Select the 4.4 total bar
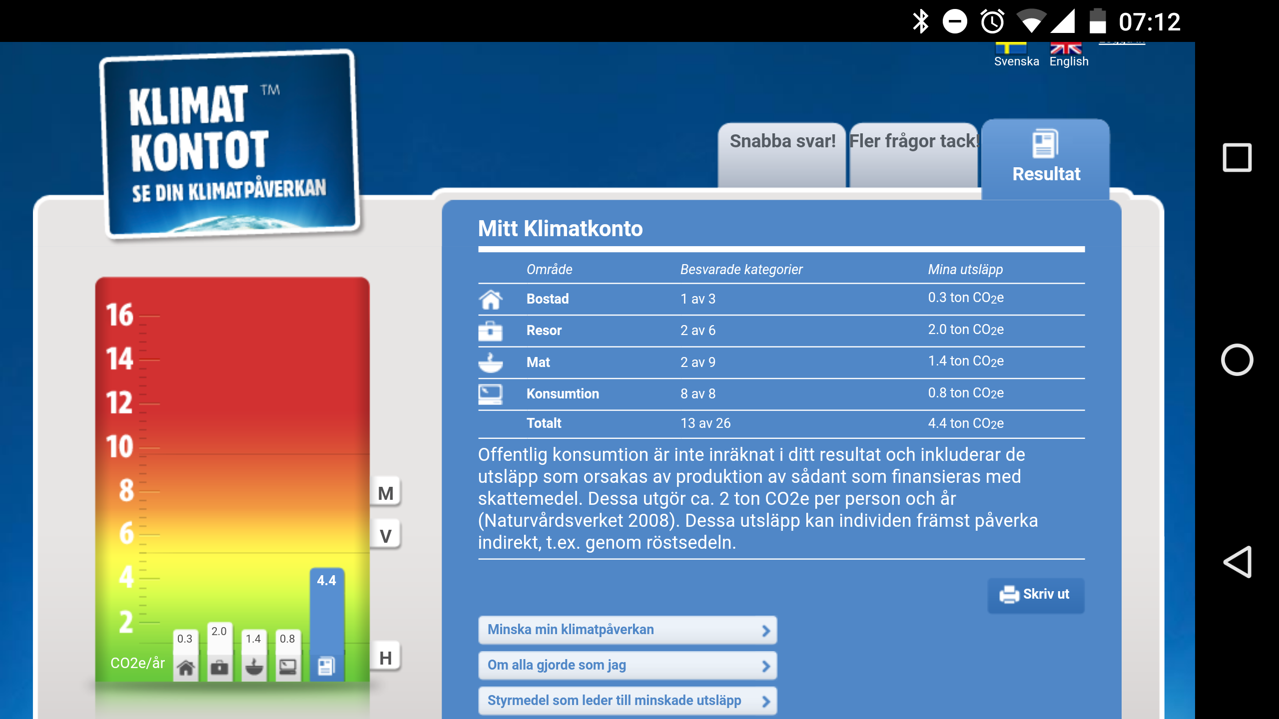Screen dimensions: 1279x719 pyautogui.click(x=327, y=624)
